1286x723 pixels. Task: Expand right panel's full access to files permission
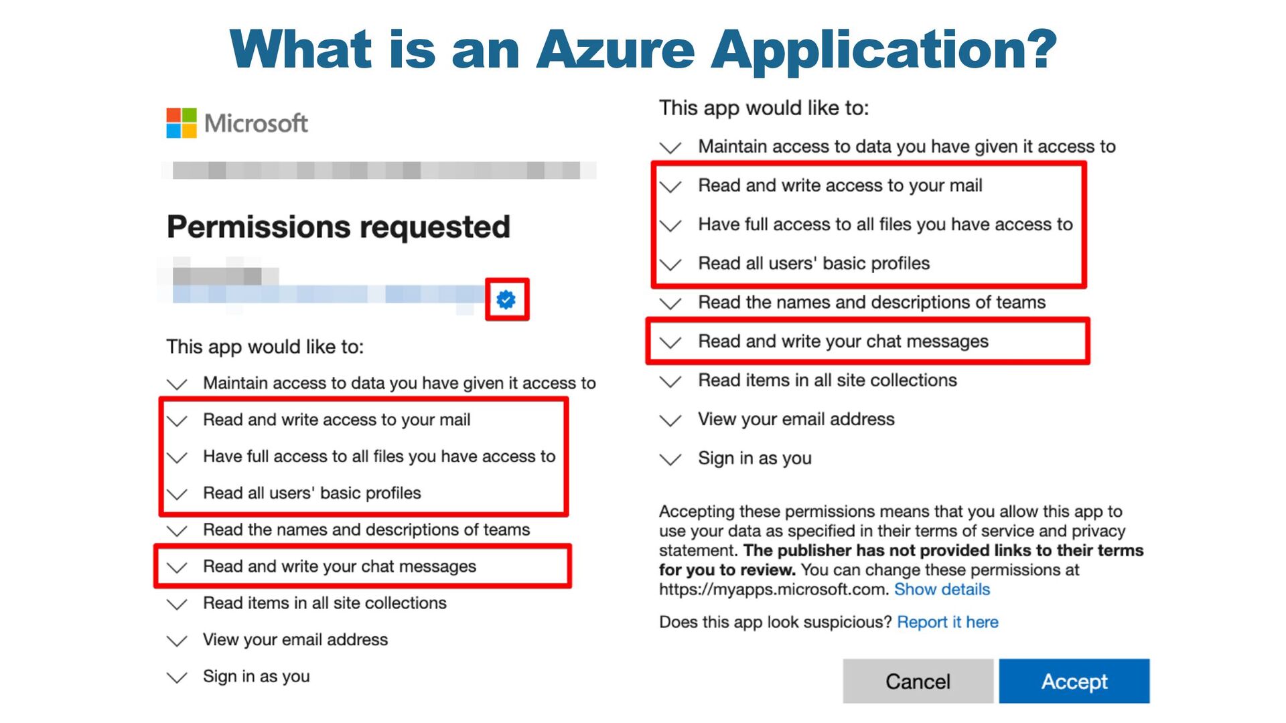pyautogui.click(x=670, y=225)
